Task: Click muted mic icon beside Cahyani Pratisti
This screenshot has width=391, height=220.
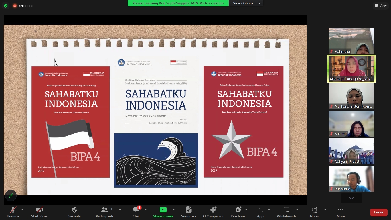Action: pyautogui.click(x=332, y=161)
